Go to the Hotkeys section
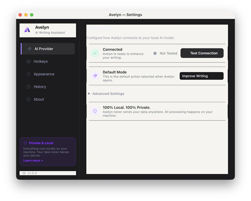Image resolution: width=251 pixels, height=201 pixels. pos(48,61)
